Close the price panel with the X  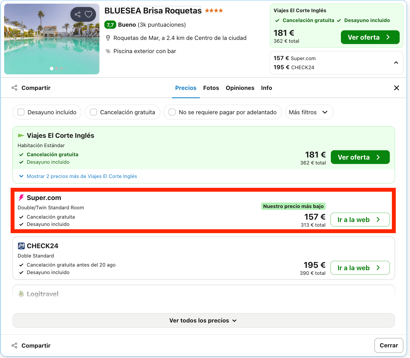pyautogui.click(x=396, y=88)
